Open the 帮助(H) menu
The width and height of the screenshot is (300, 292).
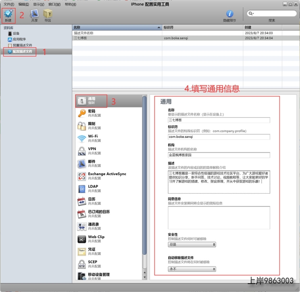tap(70, 4)
